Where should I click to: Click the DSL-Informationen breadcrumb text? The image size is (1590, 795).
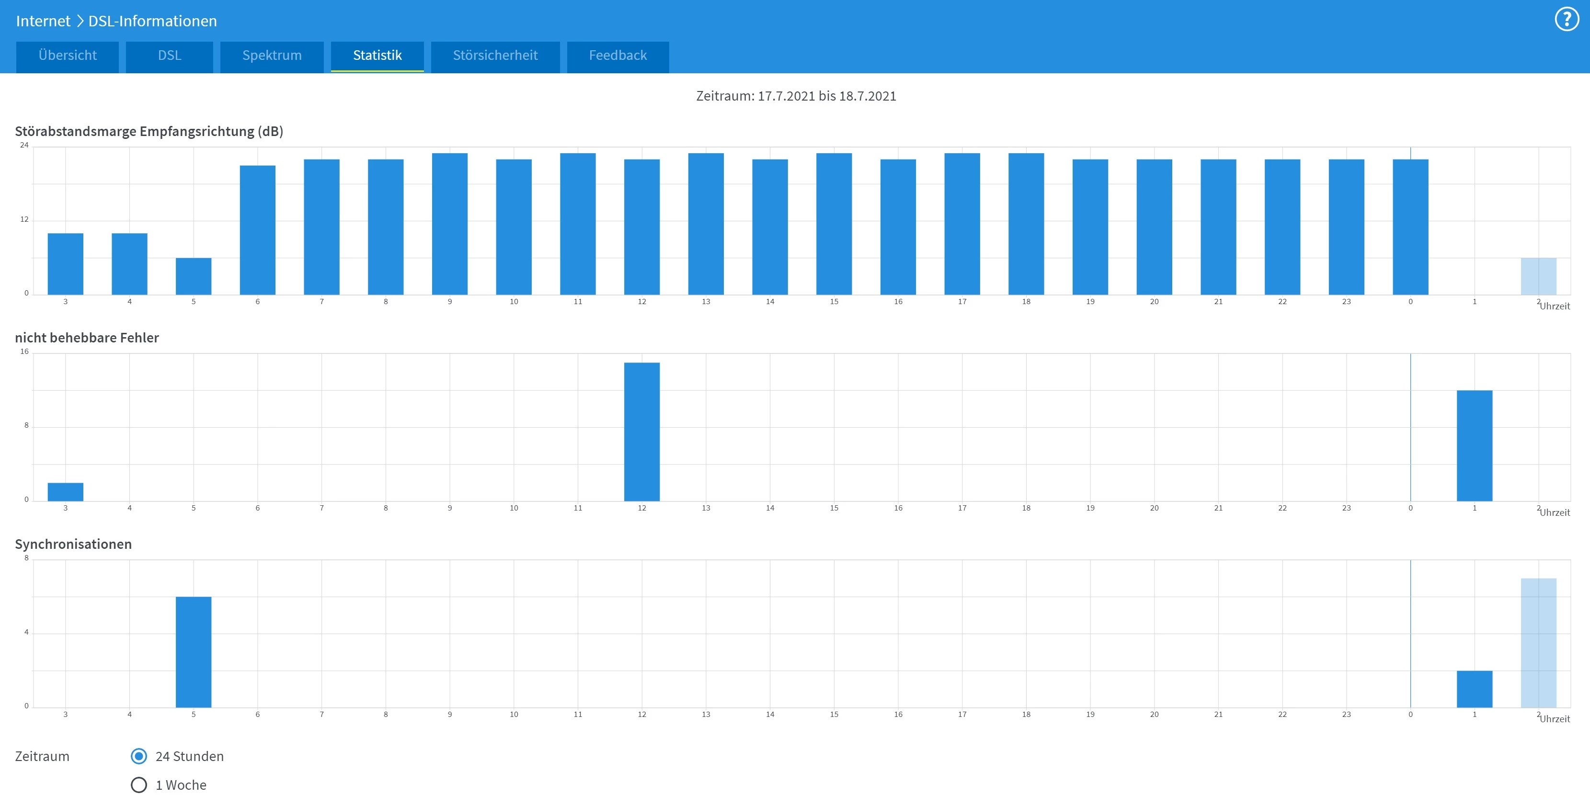click(152, 21)
